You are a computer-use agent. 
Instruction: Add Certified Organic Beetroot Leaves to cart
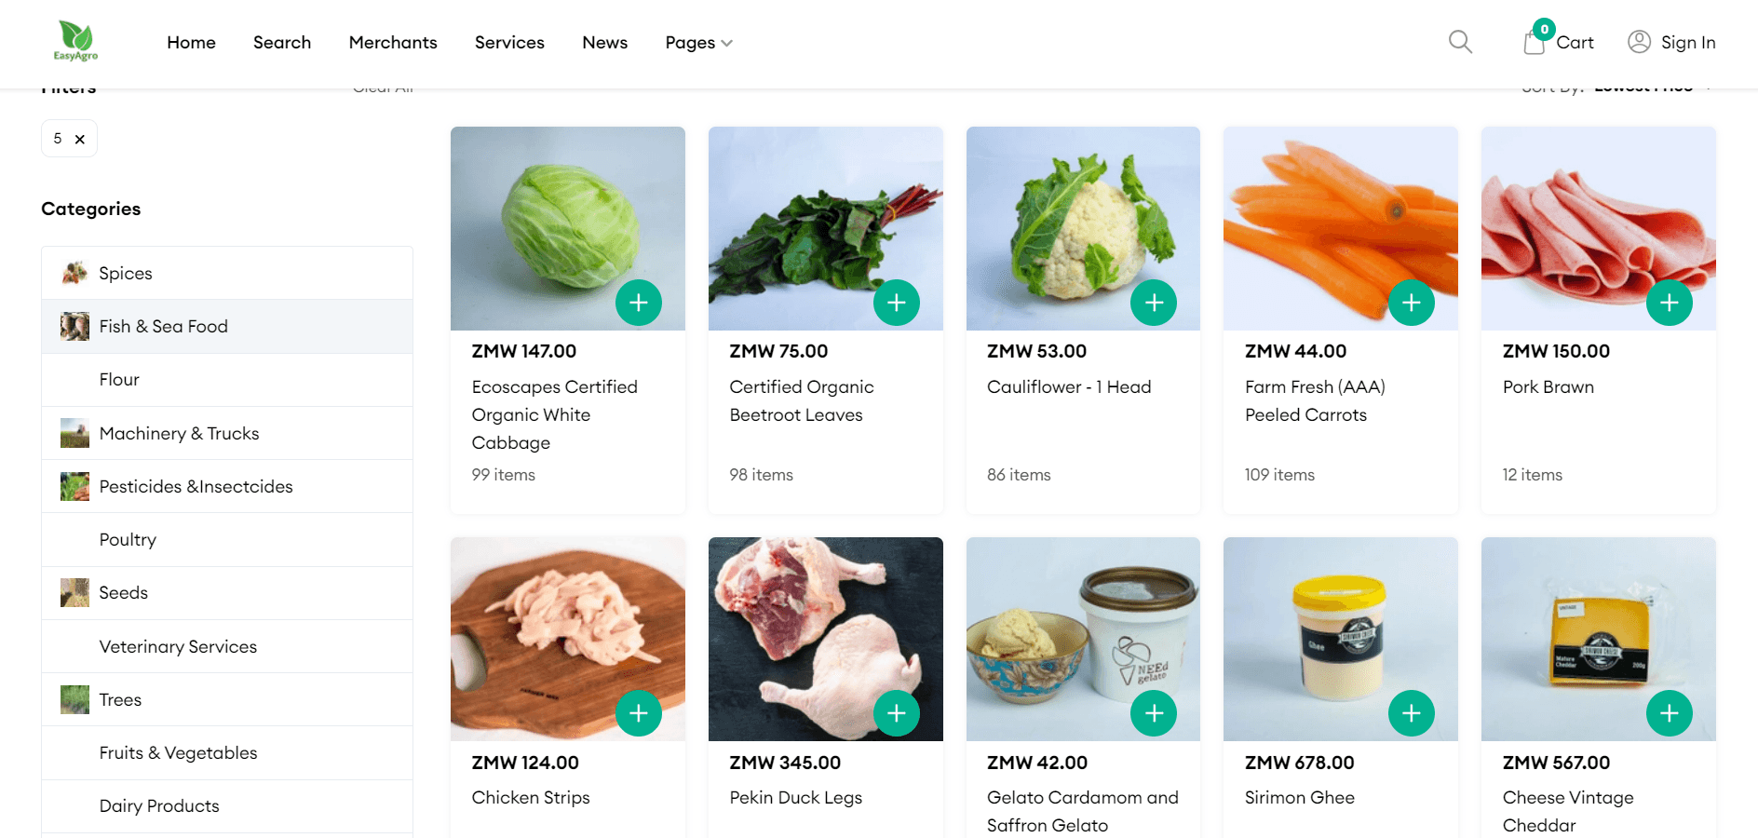pos(897,303)
